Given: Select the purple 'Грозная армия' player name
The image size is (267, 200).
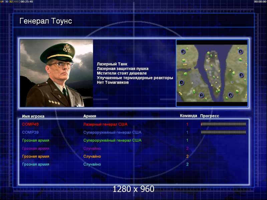Looking at the screenshot, I should (36, 148).
